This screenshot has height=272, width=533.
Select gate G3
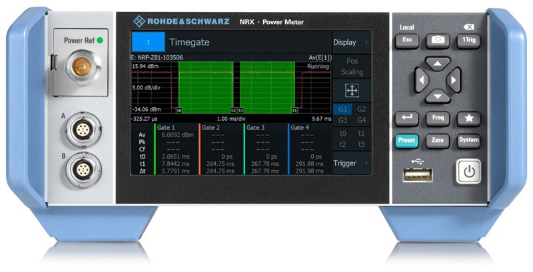(x=342, y=120)
